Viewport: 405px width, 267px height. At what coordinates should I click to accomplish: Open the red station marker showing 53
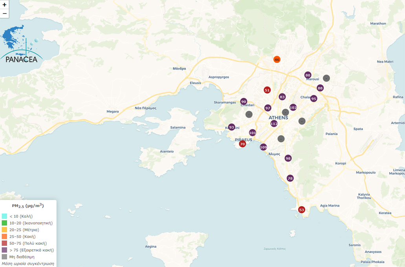tap(301, 210)
